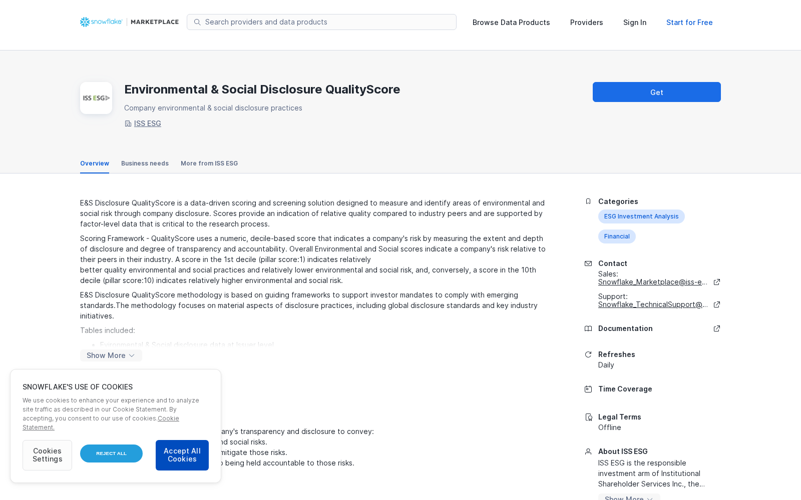Click the About ISS ESG person icon
The width and height of the screenshot is (801, 500).
tap(588, 451)
